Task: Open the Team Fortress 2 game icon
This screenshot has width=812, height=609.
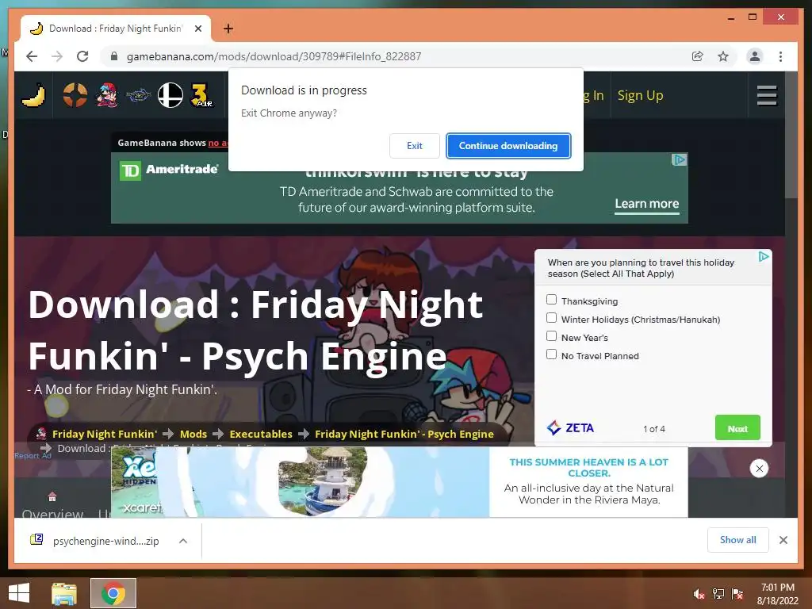Action: (75, 95)
